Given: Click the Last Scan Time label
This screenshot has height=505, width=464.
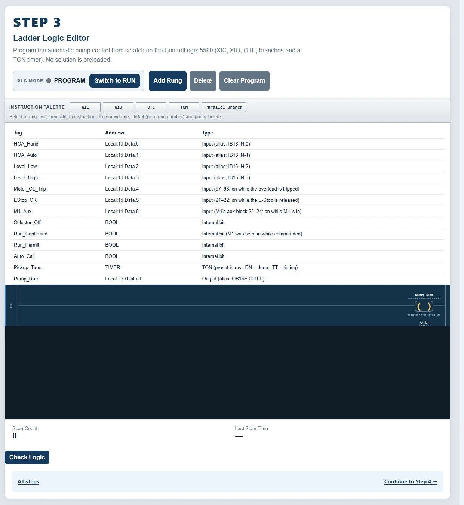Looking at the screenshot, I should 251,429.
